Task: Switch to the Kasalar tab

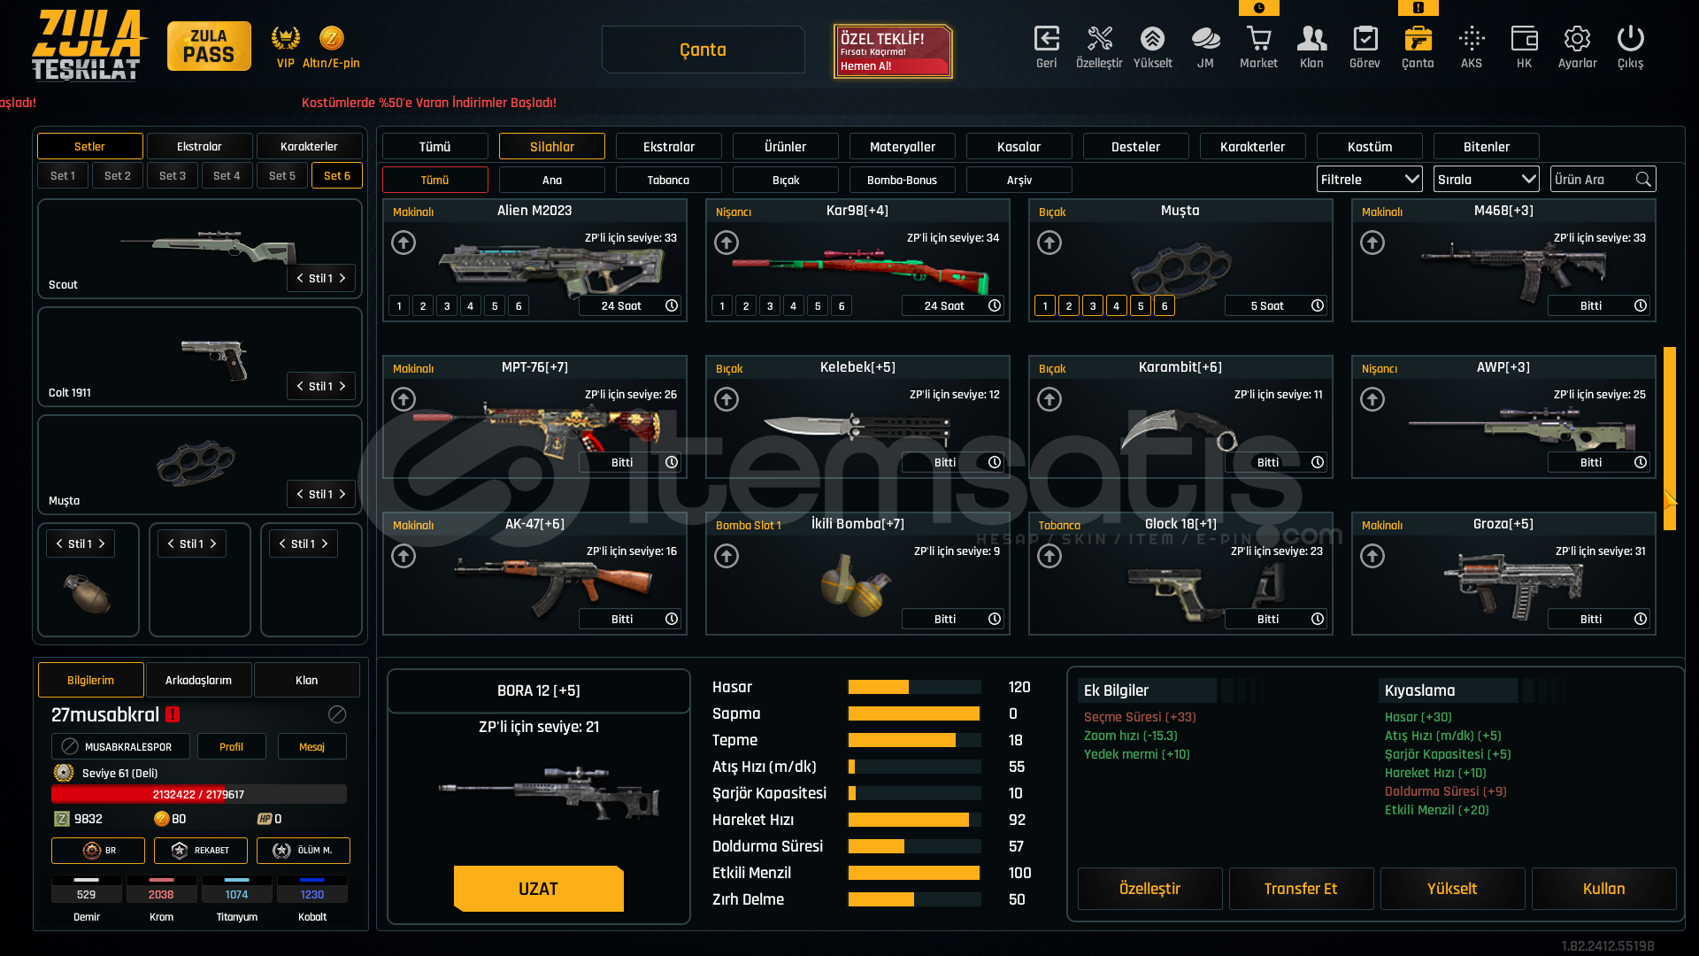Action: pyautogui.click(x=1019, y=147)
